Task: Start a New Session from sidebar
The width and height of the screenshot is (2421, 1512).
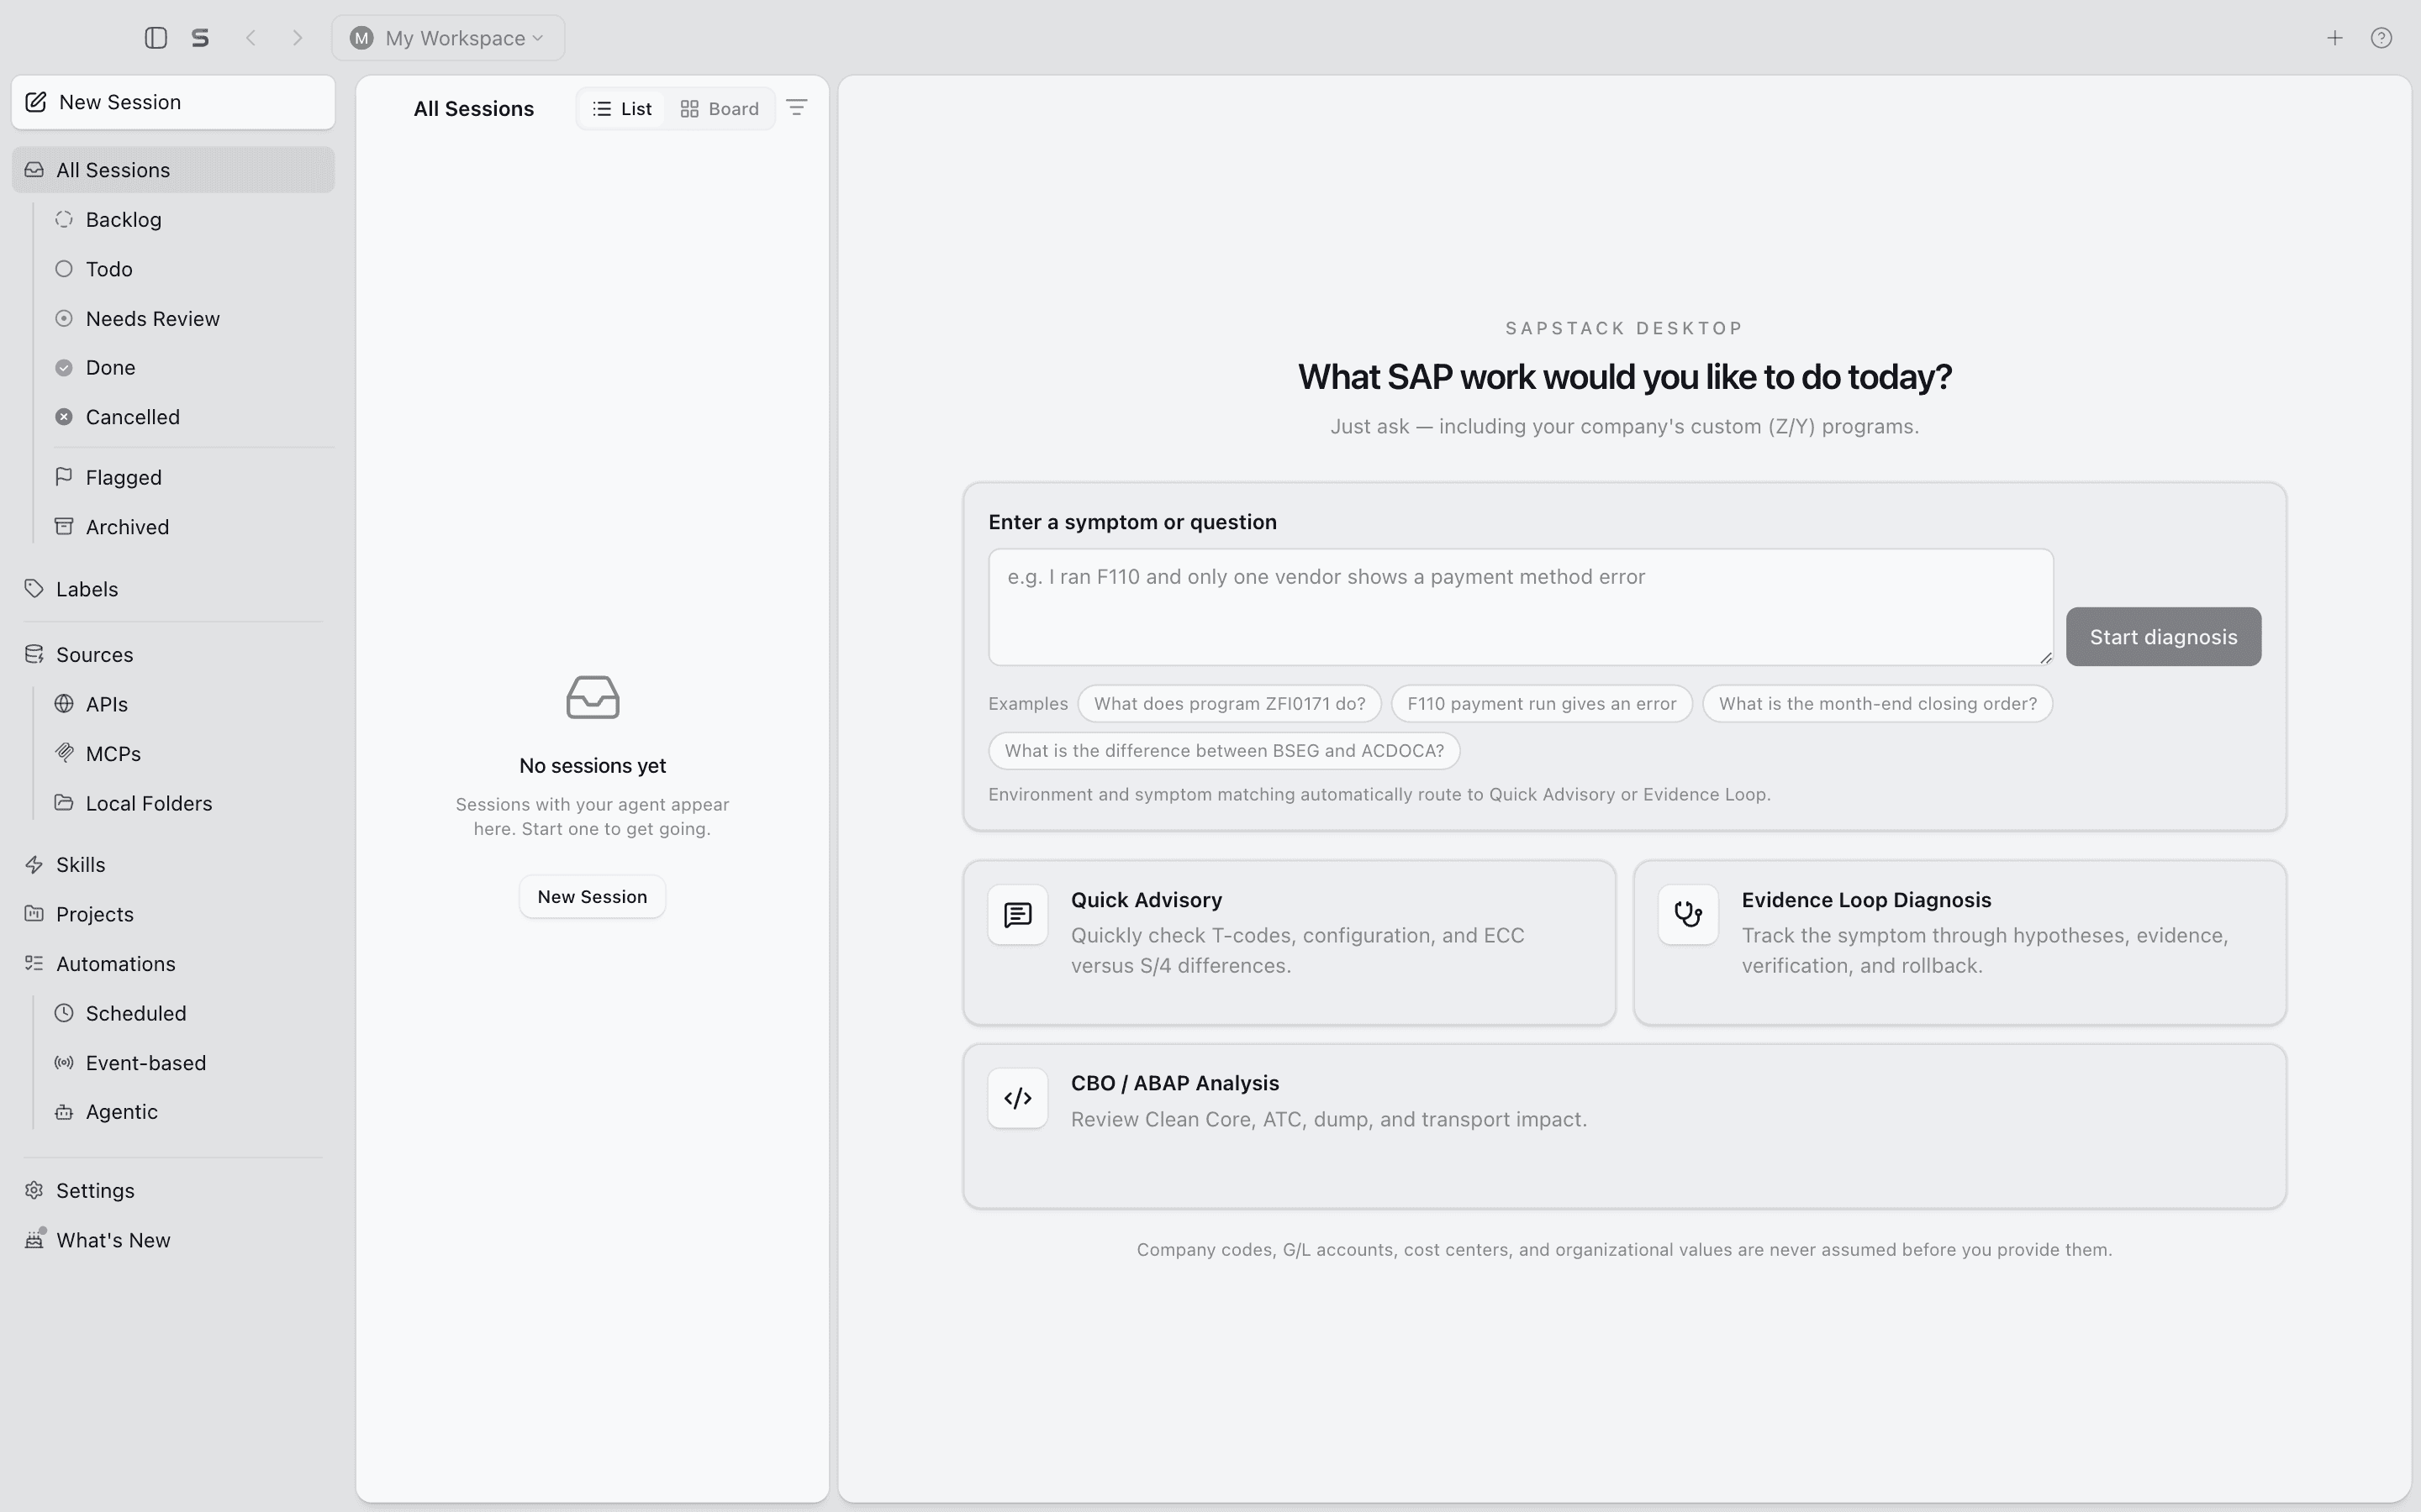Action: click(173, 102)
